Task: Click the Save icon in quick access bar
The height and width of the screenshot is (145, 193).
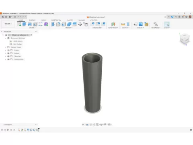Action: pyautogui.click(x=15, y=17)
